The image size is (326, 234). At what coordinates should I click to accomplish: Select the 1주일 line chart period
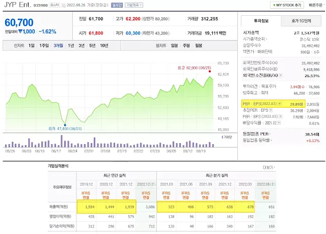tap(44, 46)
